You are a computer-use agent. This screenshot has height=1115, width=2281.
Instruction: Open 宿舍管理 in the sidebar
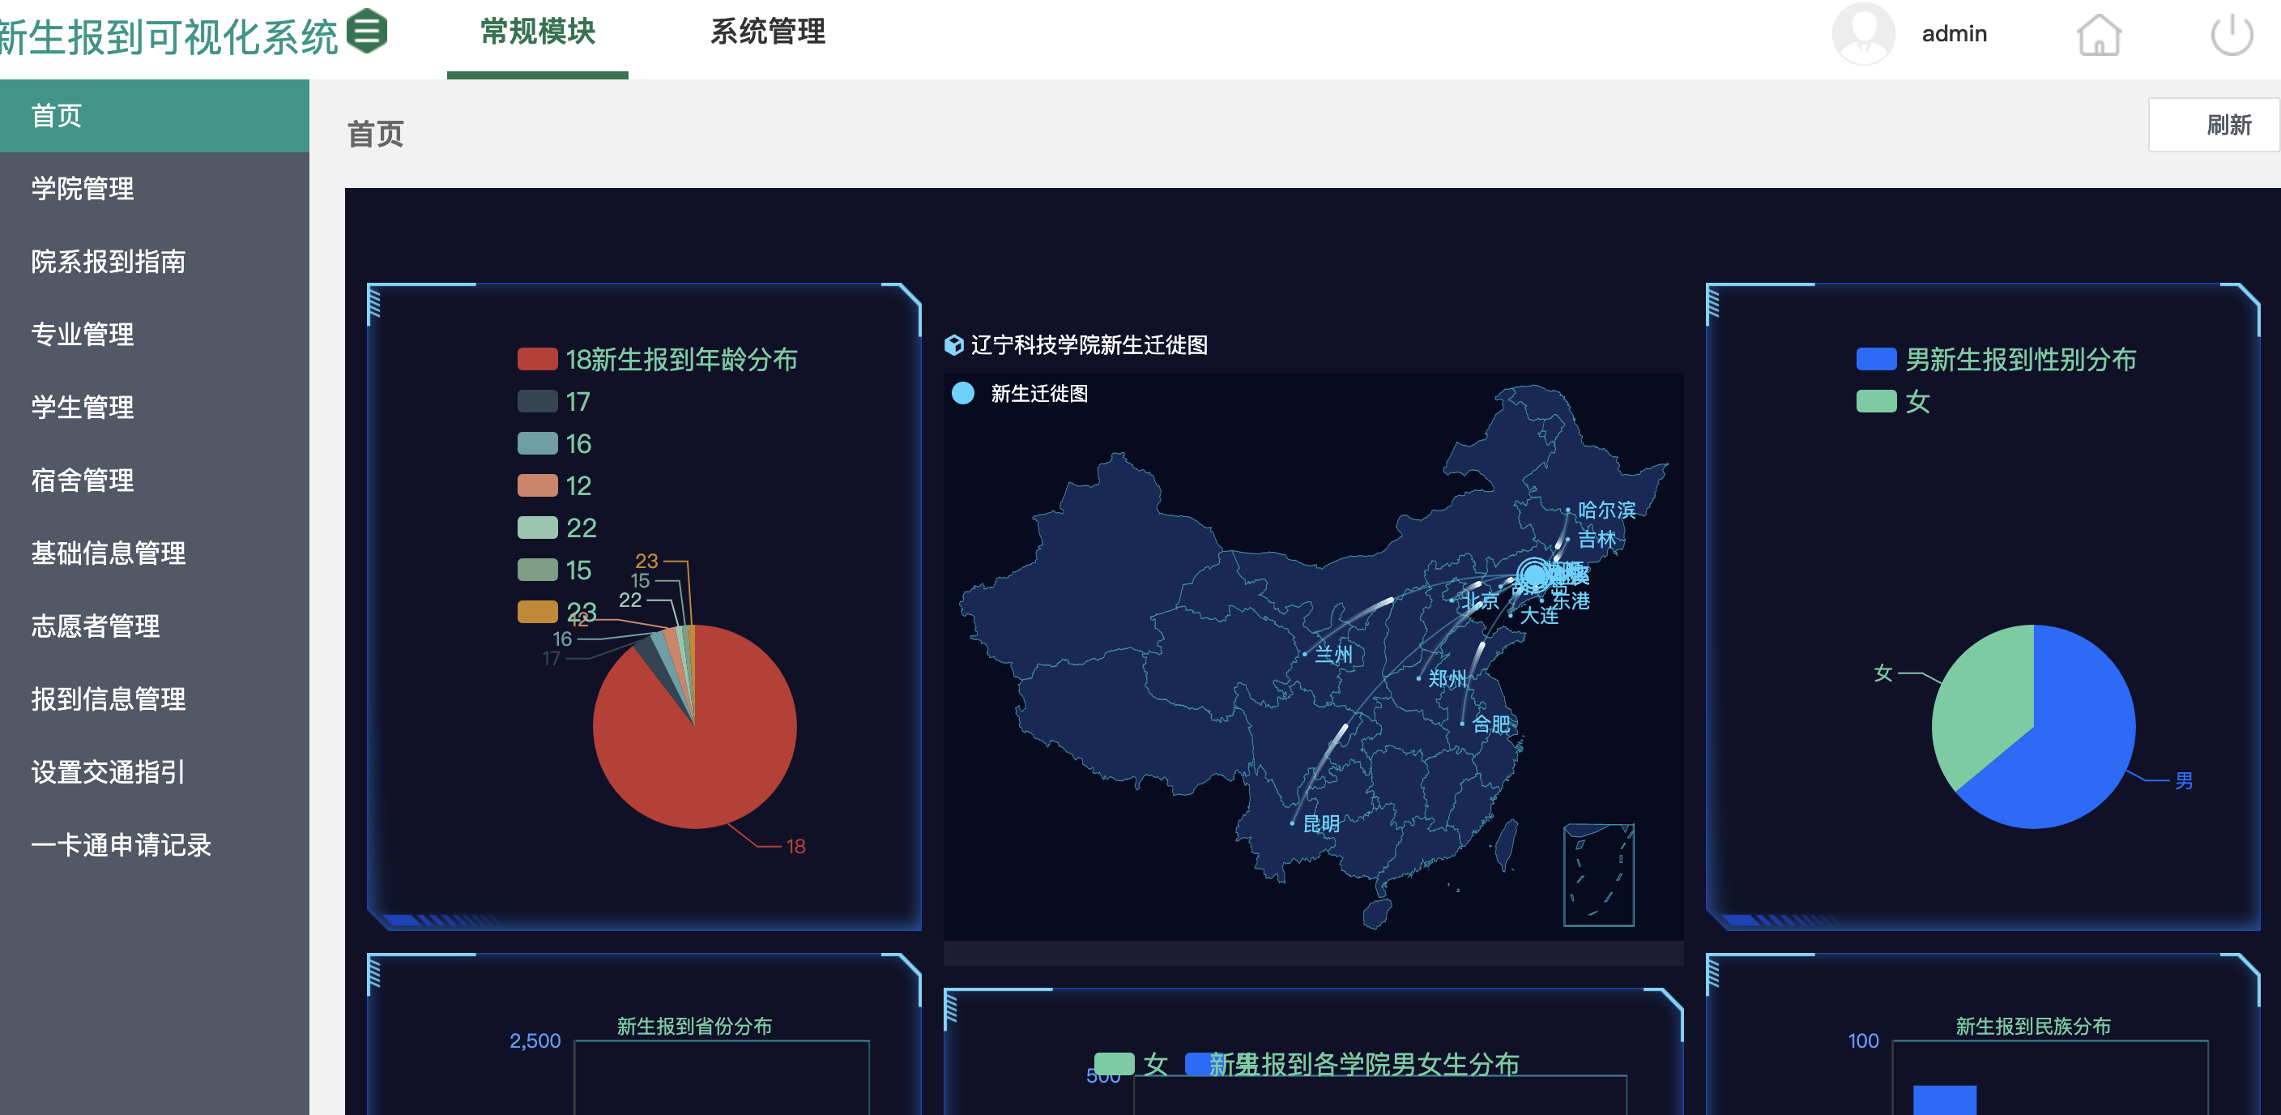pos(83,480)
